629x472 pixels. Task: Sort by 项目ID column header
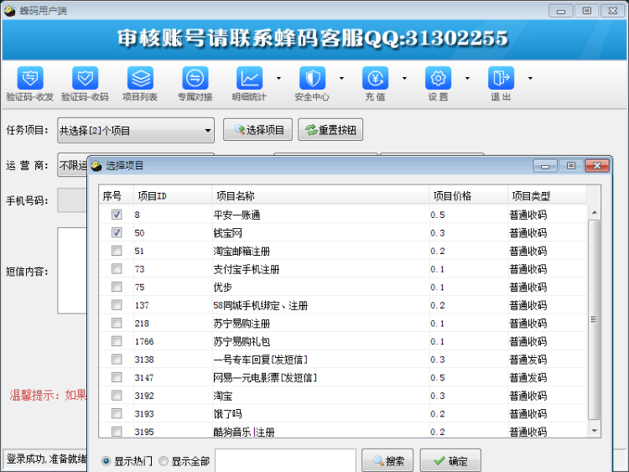(173, 195)
